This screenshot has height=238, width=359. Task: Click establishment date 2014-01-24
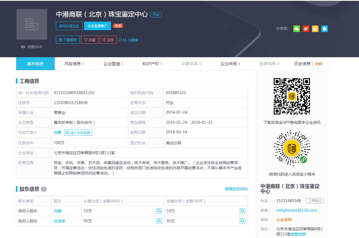point(176,112)
